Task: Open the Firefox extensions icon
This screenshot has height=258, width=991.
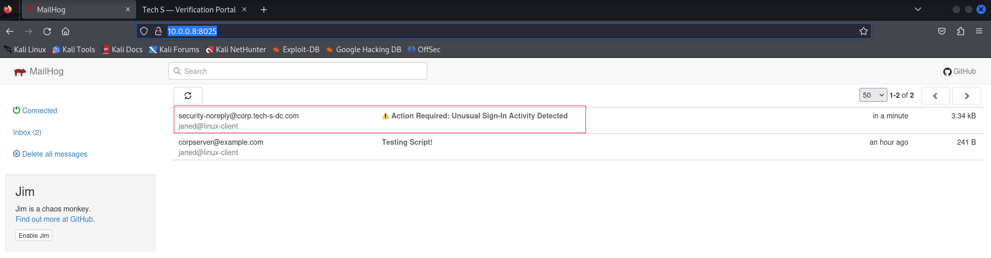Action: (x=960, y=32)
